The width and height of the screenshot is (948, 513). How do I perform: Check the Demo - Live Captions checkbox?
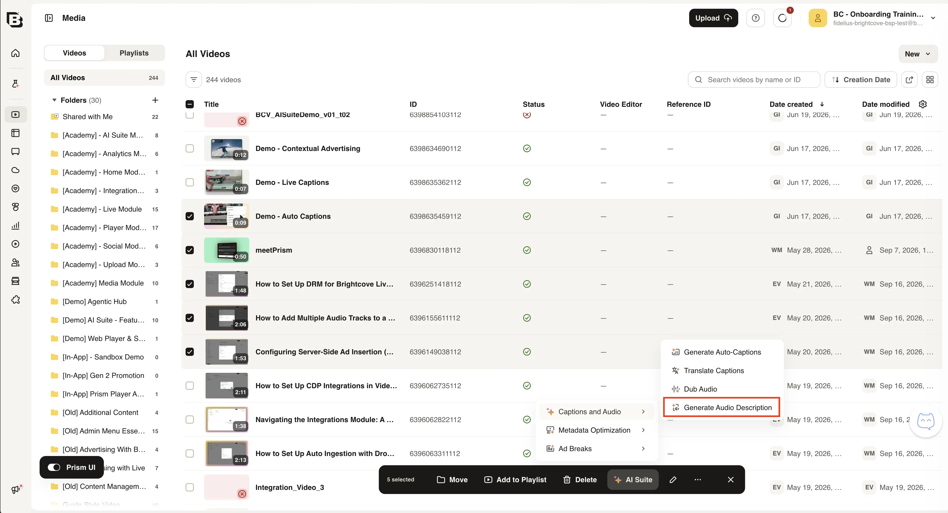coord(189,182)
